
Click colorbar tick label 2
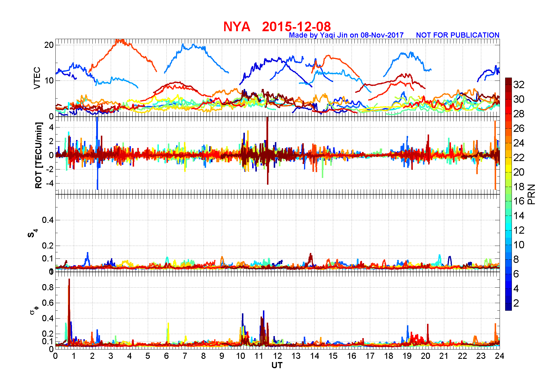pos(516,303)
